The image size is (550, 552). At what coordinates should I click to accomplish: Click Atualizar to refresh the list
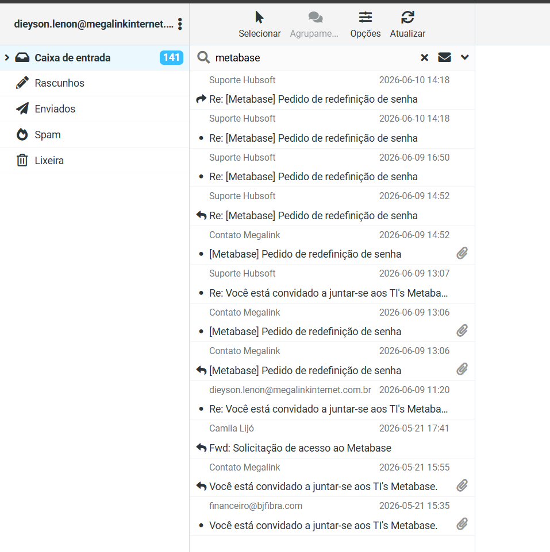407,24
